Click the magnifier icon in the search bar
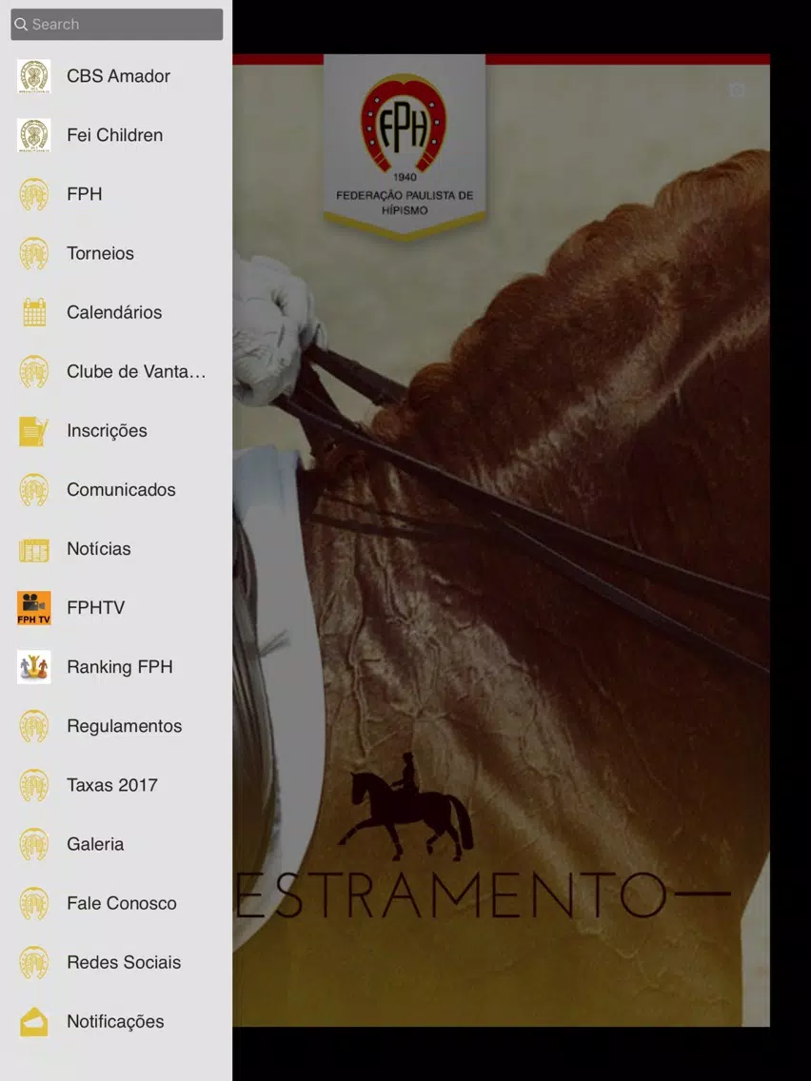Viewport: 811px width, 1081px height. [21, 24]
